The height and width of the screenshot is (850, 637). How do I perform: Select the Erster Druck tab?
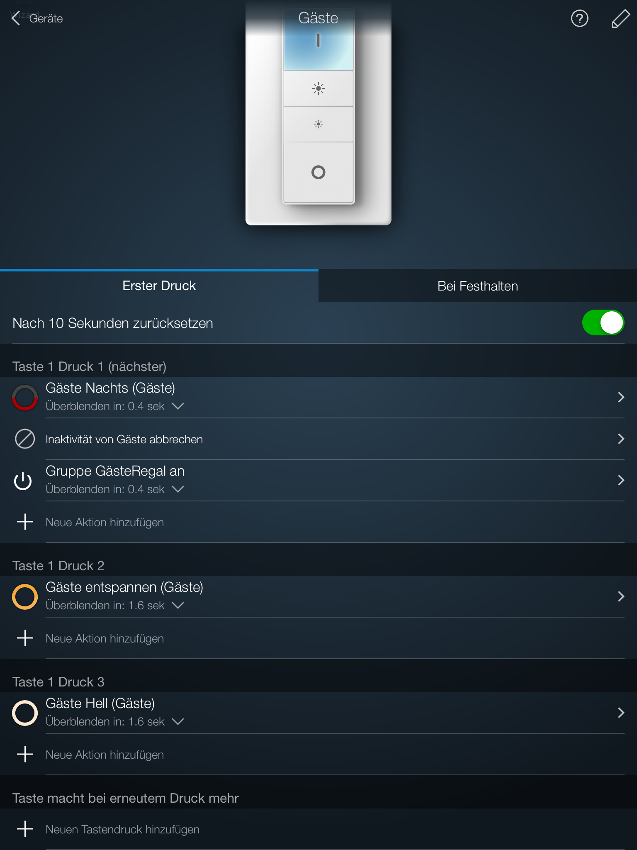(159, 286)
